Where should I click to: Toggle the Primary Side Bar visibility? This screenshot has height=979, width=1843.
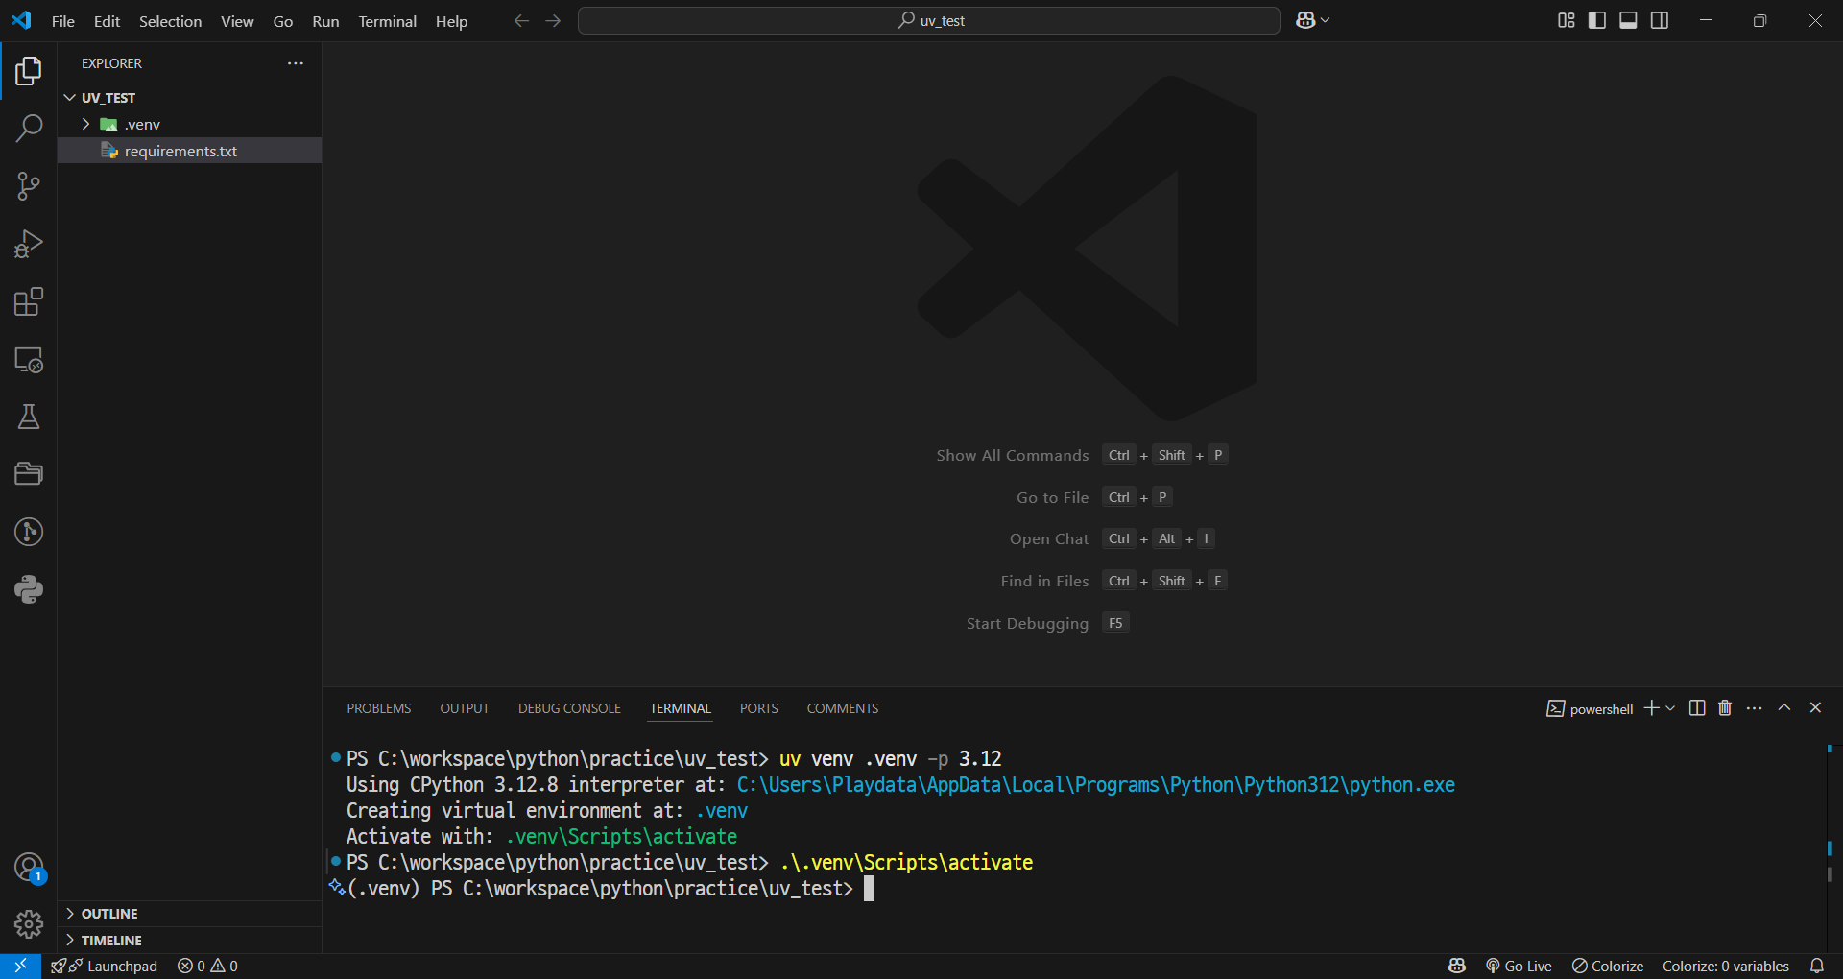[x=1597, y=20]
